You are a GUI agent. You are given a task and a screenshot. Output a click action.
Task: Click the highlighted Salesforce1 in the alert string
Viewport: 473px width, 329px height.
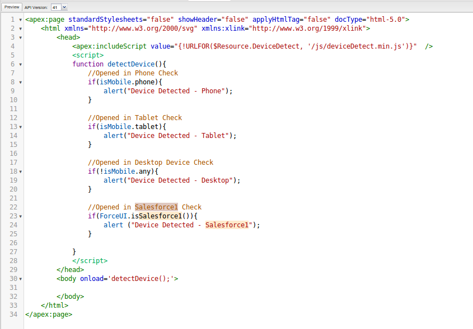[x=227, y=225]
